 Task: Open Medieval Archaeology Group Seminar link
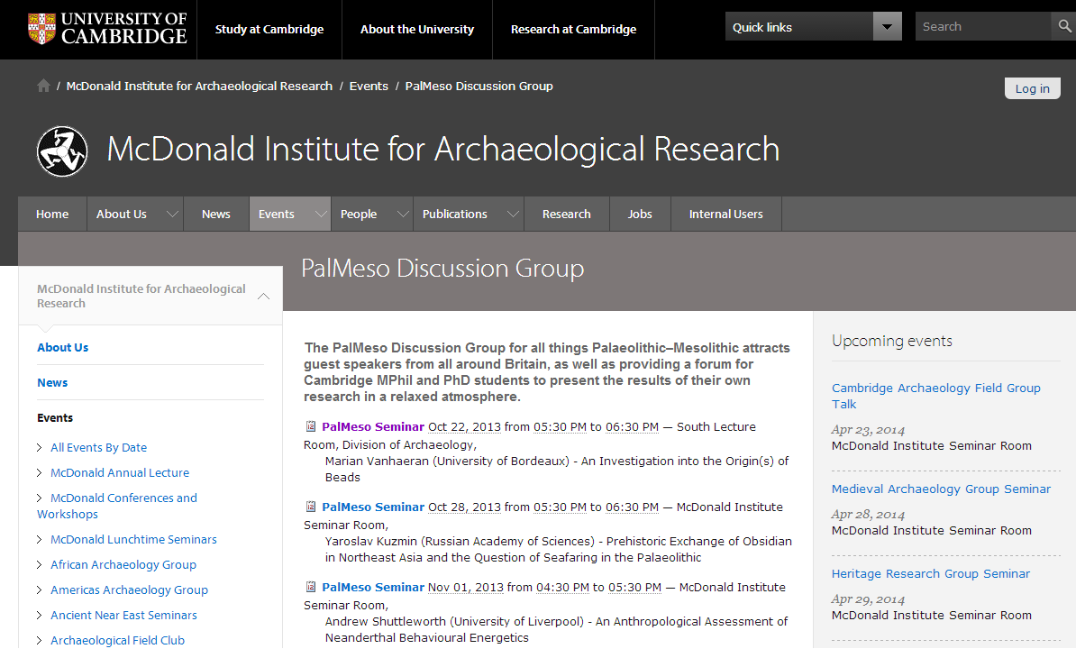[941, 489]
